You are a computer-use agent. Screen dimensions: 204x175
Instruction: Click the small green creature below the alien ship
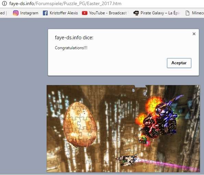click(x=143, y=139)
